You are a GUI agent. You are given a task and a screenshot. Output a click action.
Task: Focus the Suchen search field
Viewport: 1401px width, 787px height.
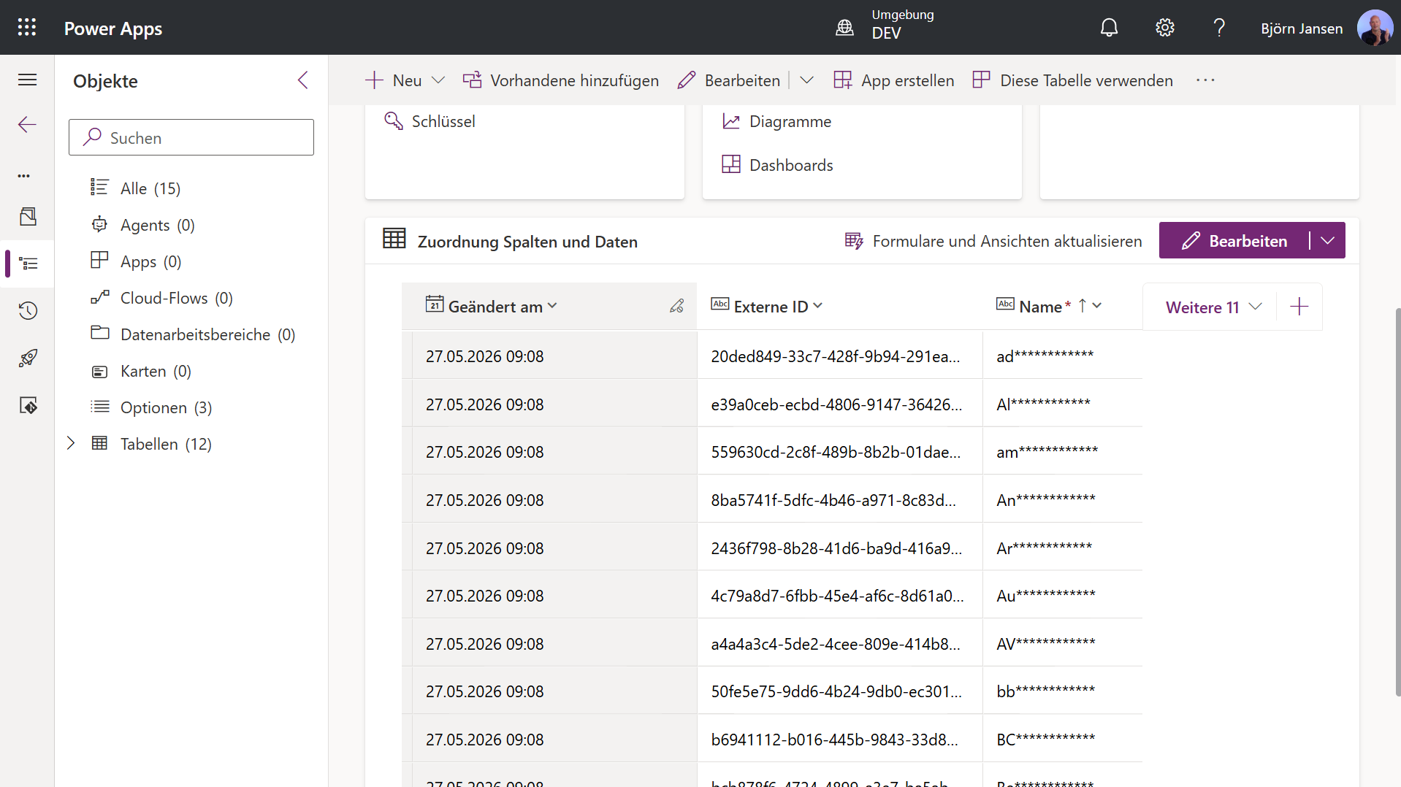pyautogui.click(x=191, y=137)
